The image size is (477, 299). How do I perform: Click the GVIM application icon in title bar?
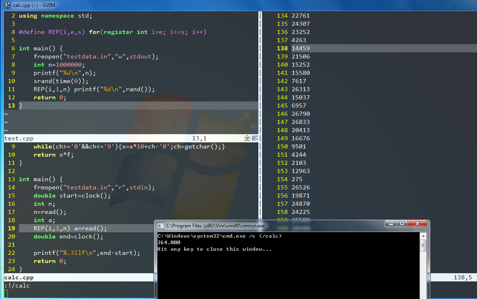[x=7, y=5]
